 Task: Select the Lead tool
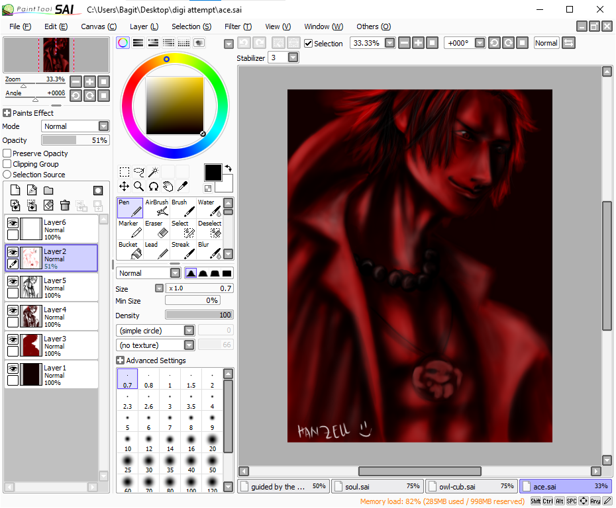pos(156,250)
